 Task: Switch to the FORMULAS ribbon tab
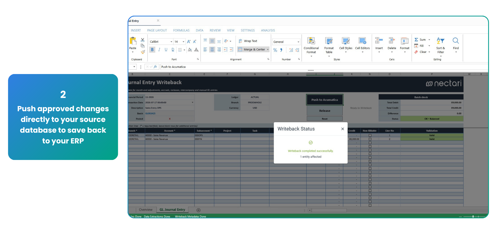(181, 30)
